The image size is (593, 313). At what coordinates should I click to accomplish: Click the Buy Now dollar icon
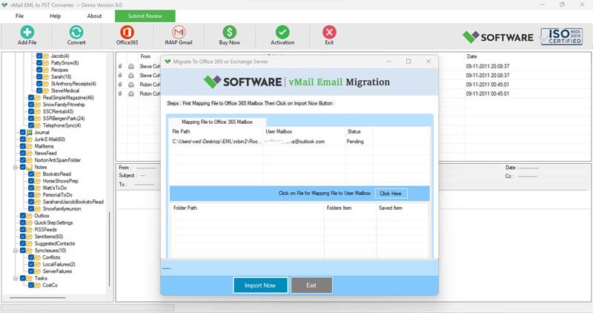coord(230,32)
